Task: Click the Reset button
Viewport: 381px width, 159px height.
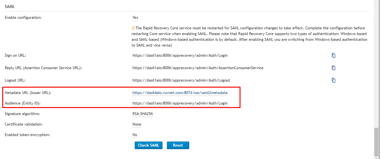Action: coord(178,145)
